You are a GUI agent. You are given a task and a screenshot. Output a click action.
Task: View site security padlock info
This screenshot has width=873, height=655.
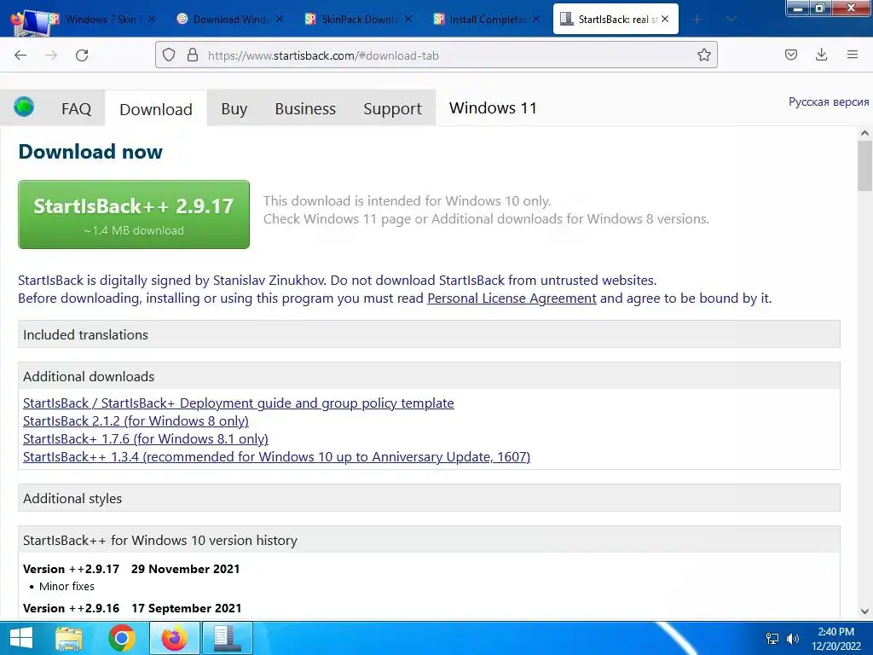pos(193,55)
